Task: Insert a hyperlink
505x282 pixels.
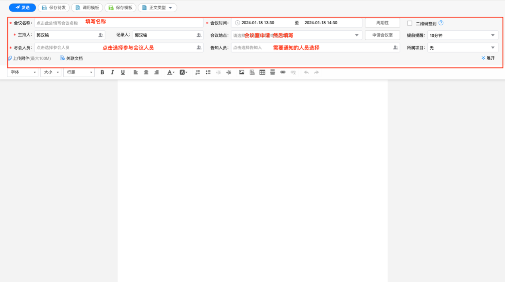Action: point(283,72)
